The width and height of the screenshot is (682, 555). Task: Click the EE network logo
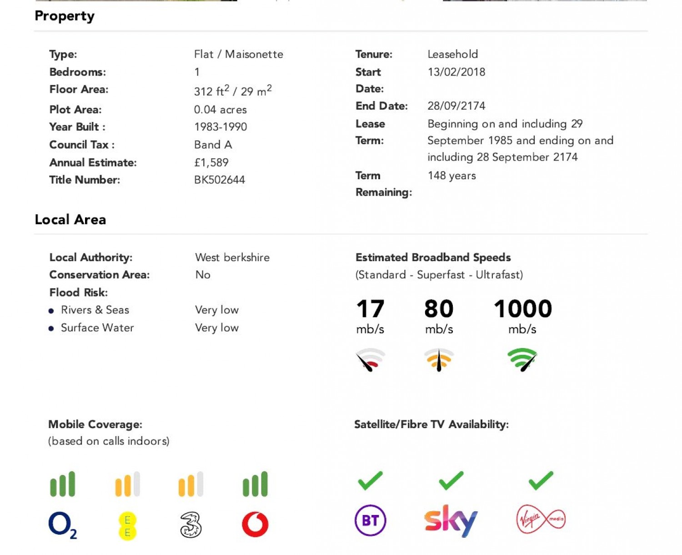tap(127, 526)
